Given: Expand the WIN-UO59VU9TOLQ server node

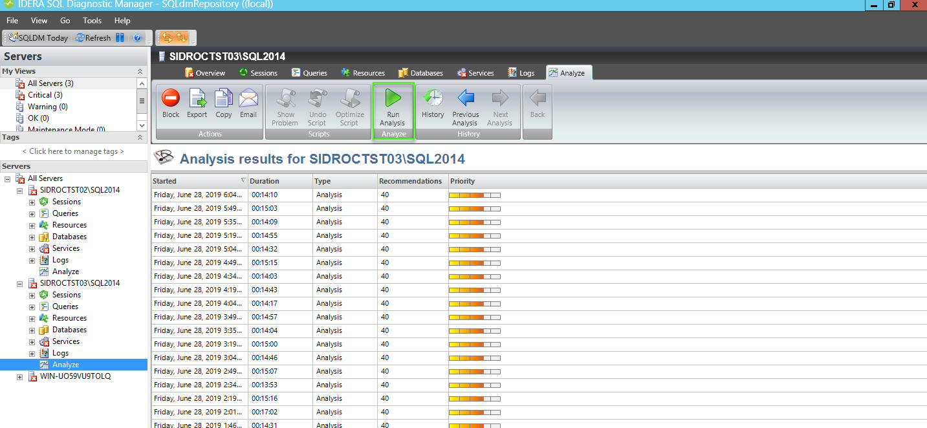Looking at the screenshot, I should pos(19,377).
